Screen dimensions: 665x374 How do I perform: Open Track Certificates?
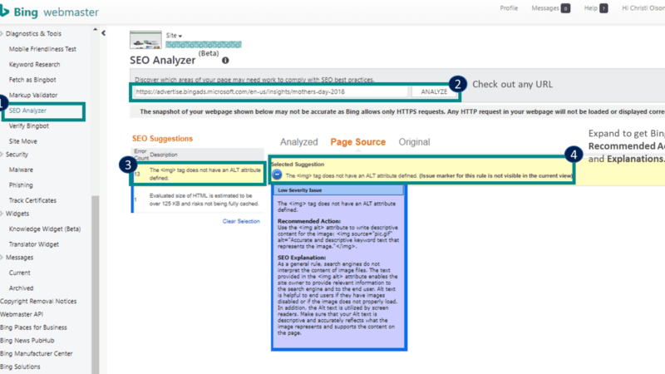32,200
